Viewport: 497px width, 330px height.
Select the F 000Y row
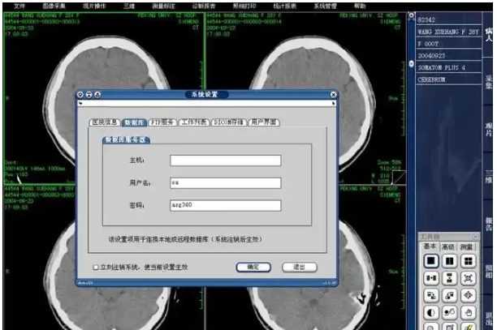tap(448, 44)
